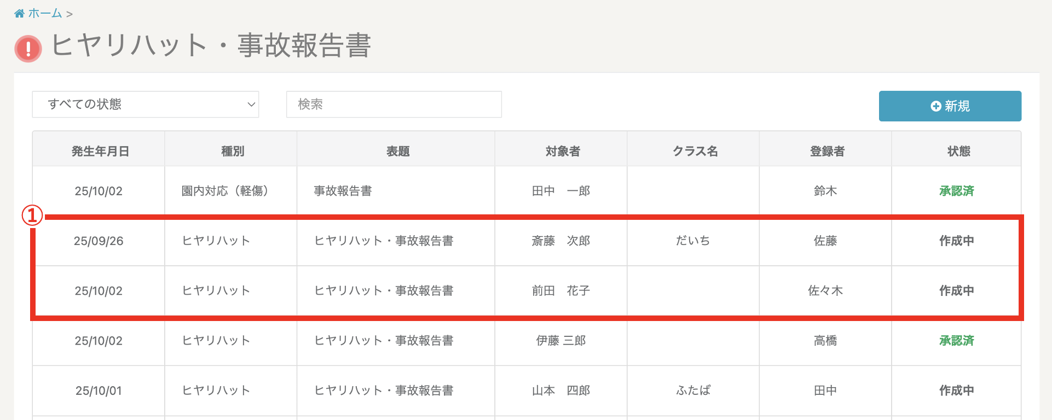Expand the すべての状態 status filter dropdown
Screen dimensions: 1052x420
(145, 104)
